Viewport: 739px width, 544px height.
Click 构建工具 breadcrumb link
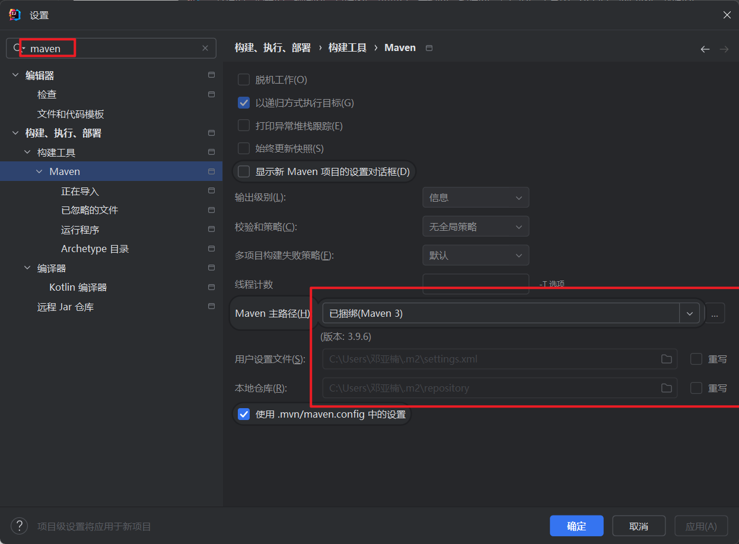[x=348, y=47]
